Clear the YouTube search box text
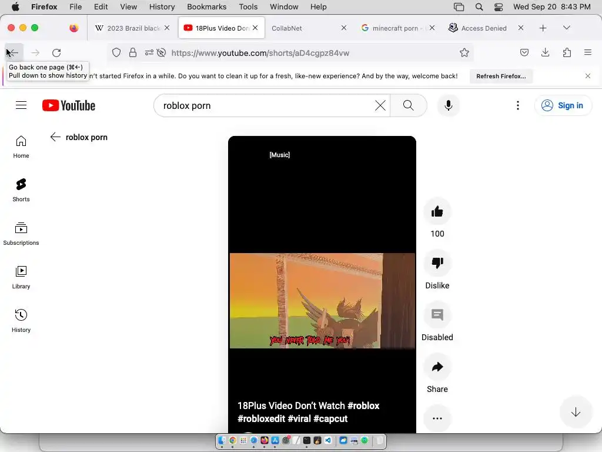This screenshot has height=452, width=602. click(380, 105)
